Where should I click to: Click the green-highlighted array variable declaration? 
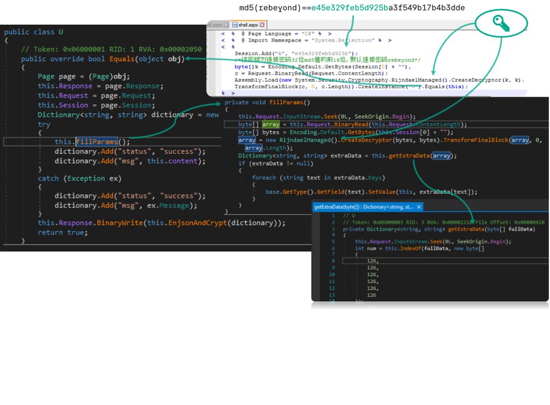click(x=271, y=125)
